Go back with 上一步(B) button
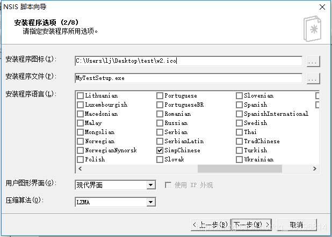The image size is (332, 237). coord(211,225)
